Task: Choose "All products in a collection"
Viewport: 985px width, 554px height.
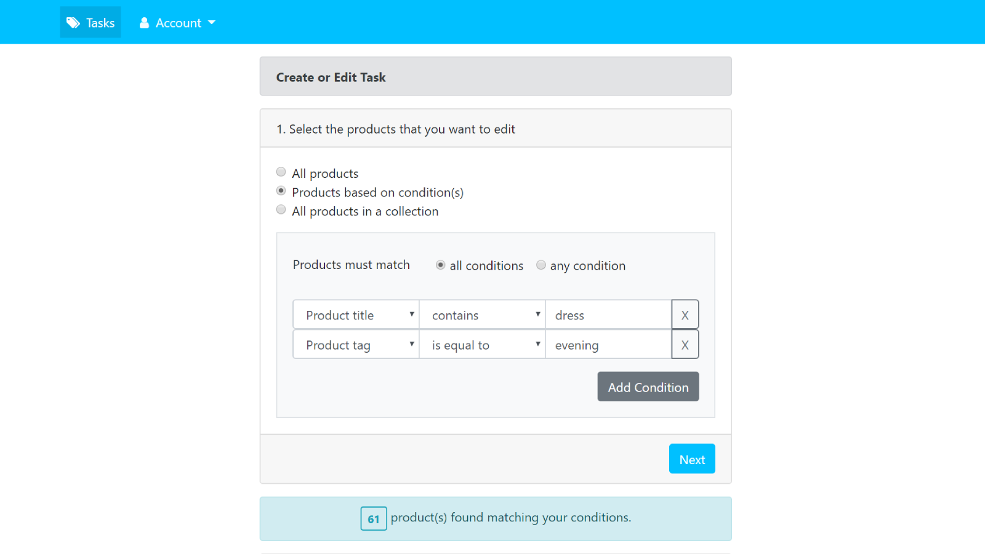Action: point(281,209)
